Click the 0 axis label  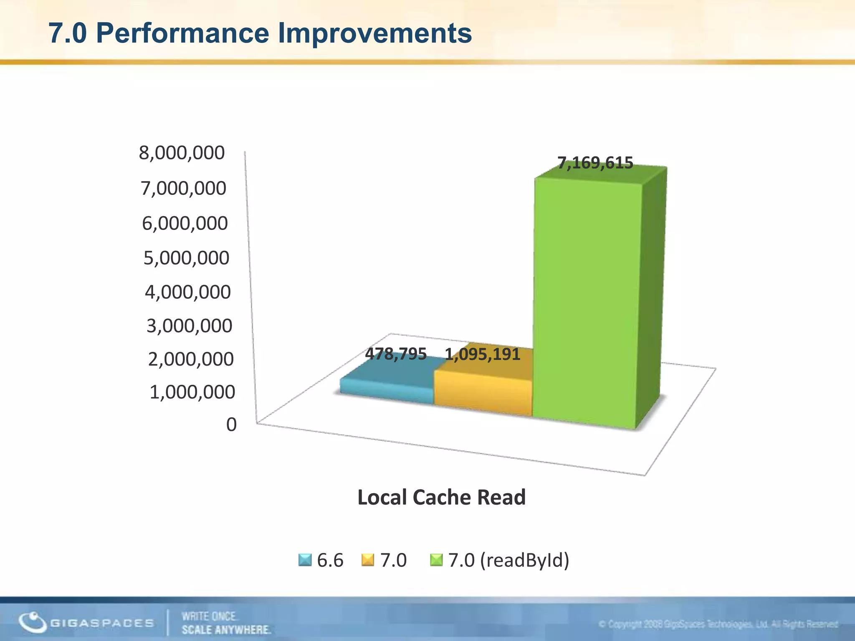click(231, 425)
